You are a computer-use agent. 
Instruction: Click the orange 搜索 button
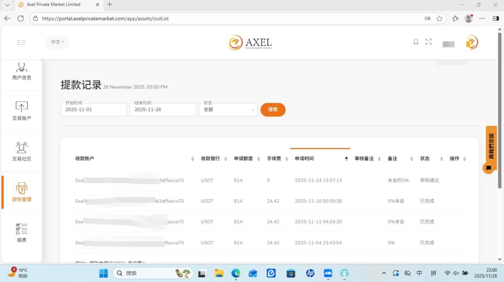pos(273,110)
